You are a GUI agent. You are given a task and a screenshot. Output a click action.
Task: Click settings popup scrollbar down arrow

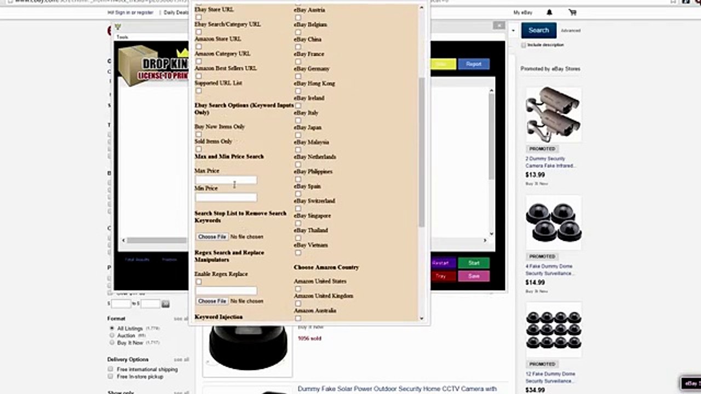pos(422,318)
